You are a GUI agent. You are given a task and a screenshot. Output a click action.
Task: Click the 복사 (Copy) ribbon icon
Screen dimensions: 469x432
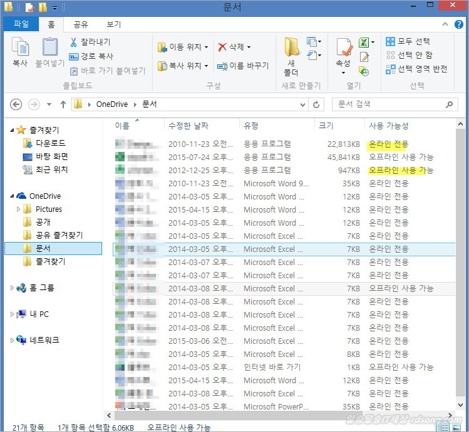(20, 52)
